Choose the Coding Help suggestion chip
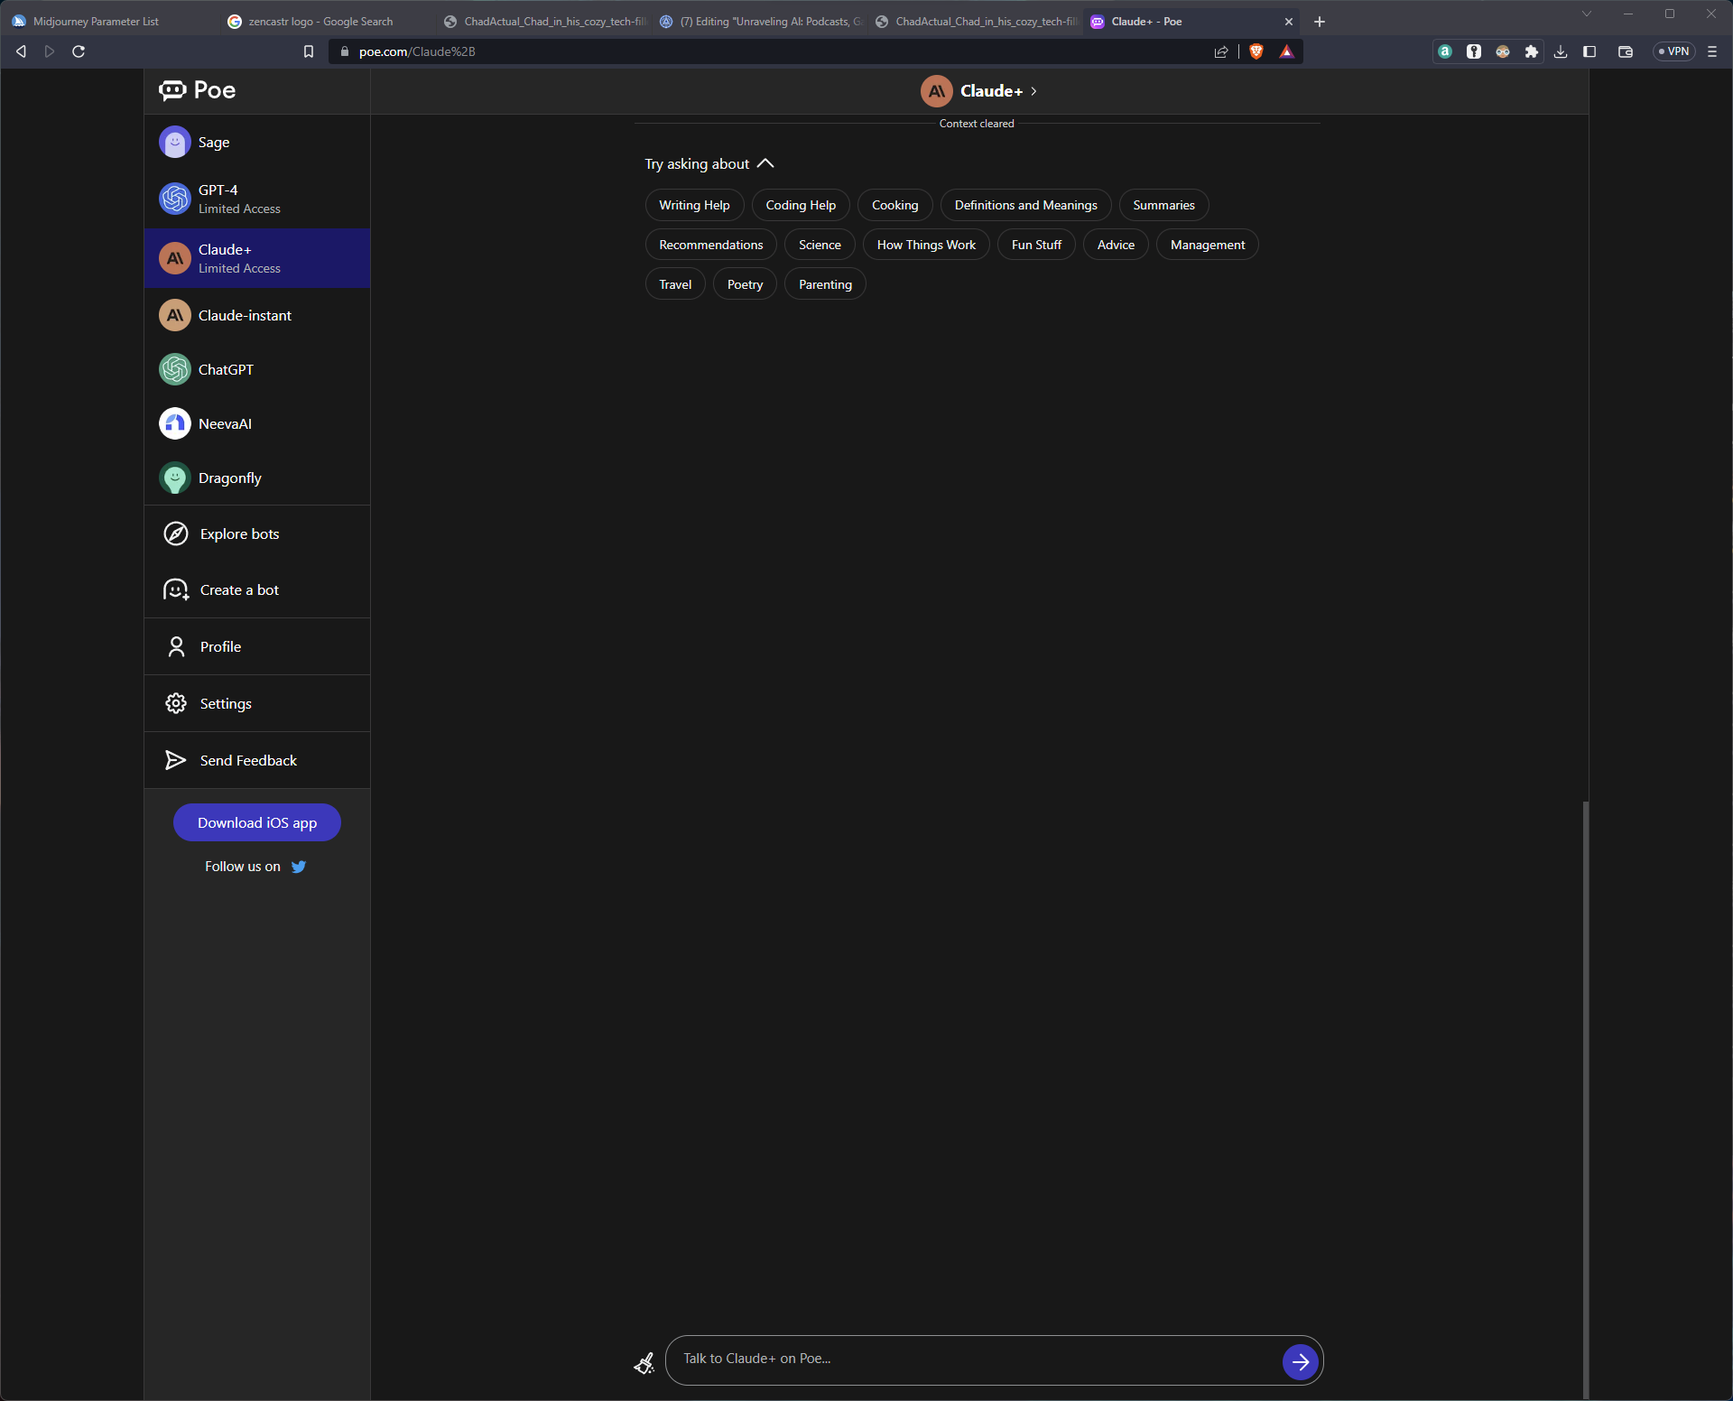The width and height of the screenshot is (1733, 1401). pyautogui.click(x=800, y=205)
